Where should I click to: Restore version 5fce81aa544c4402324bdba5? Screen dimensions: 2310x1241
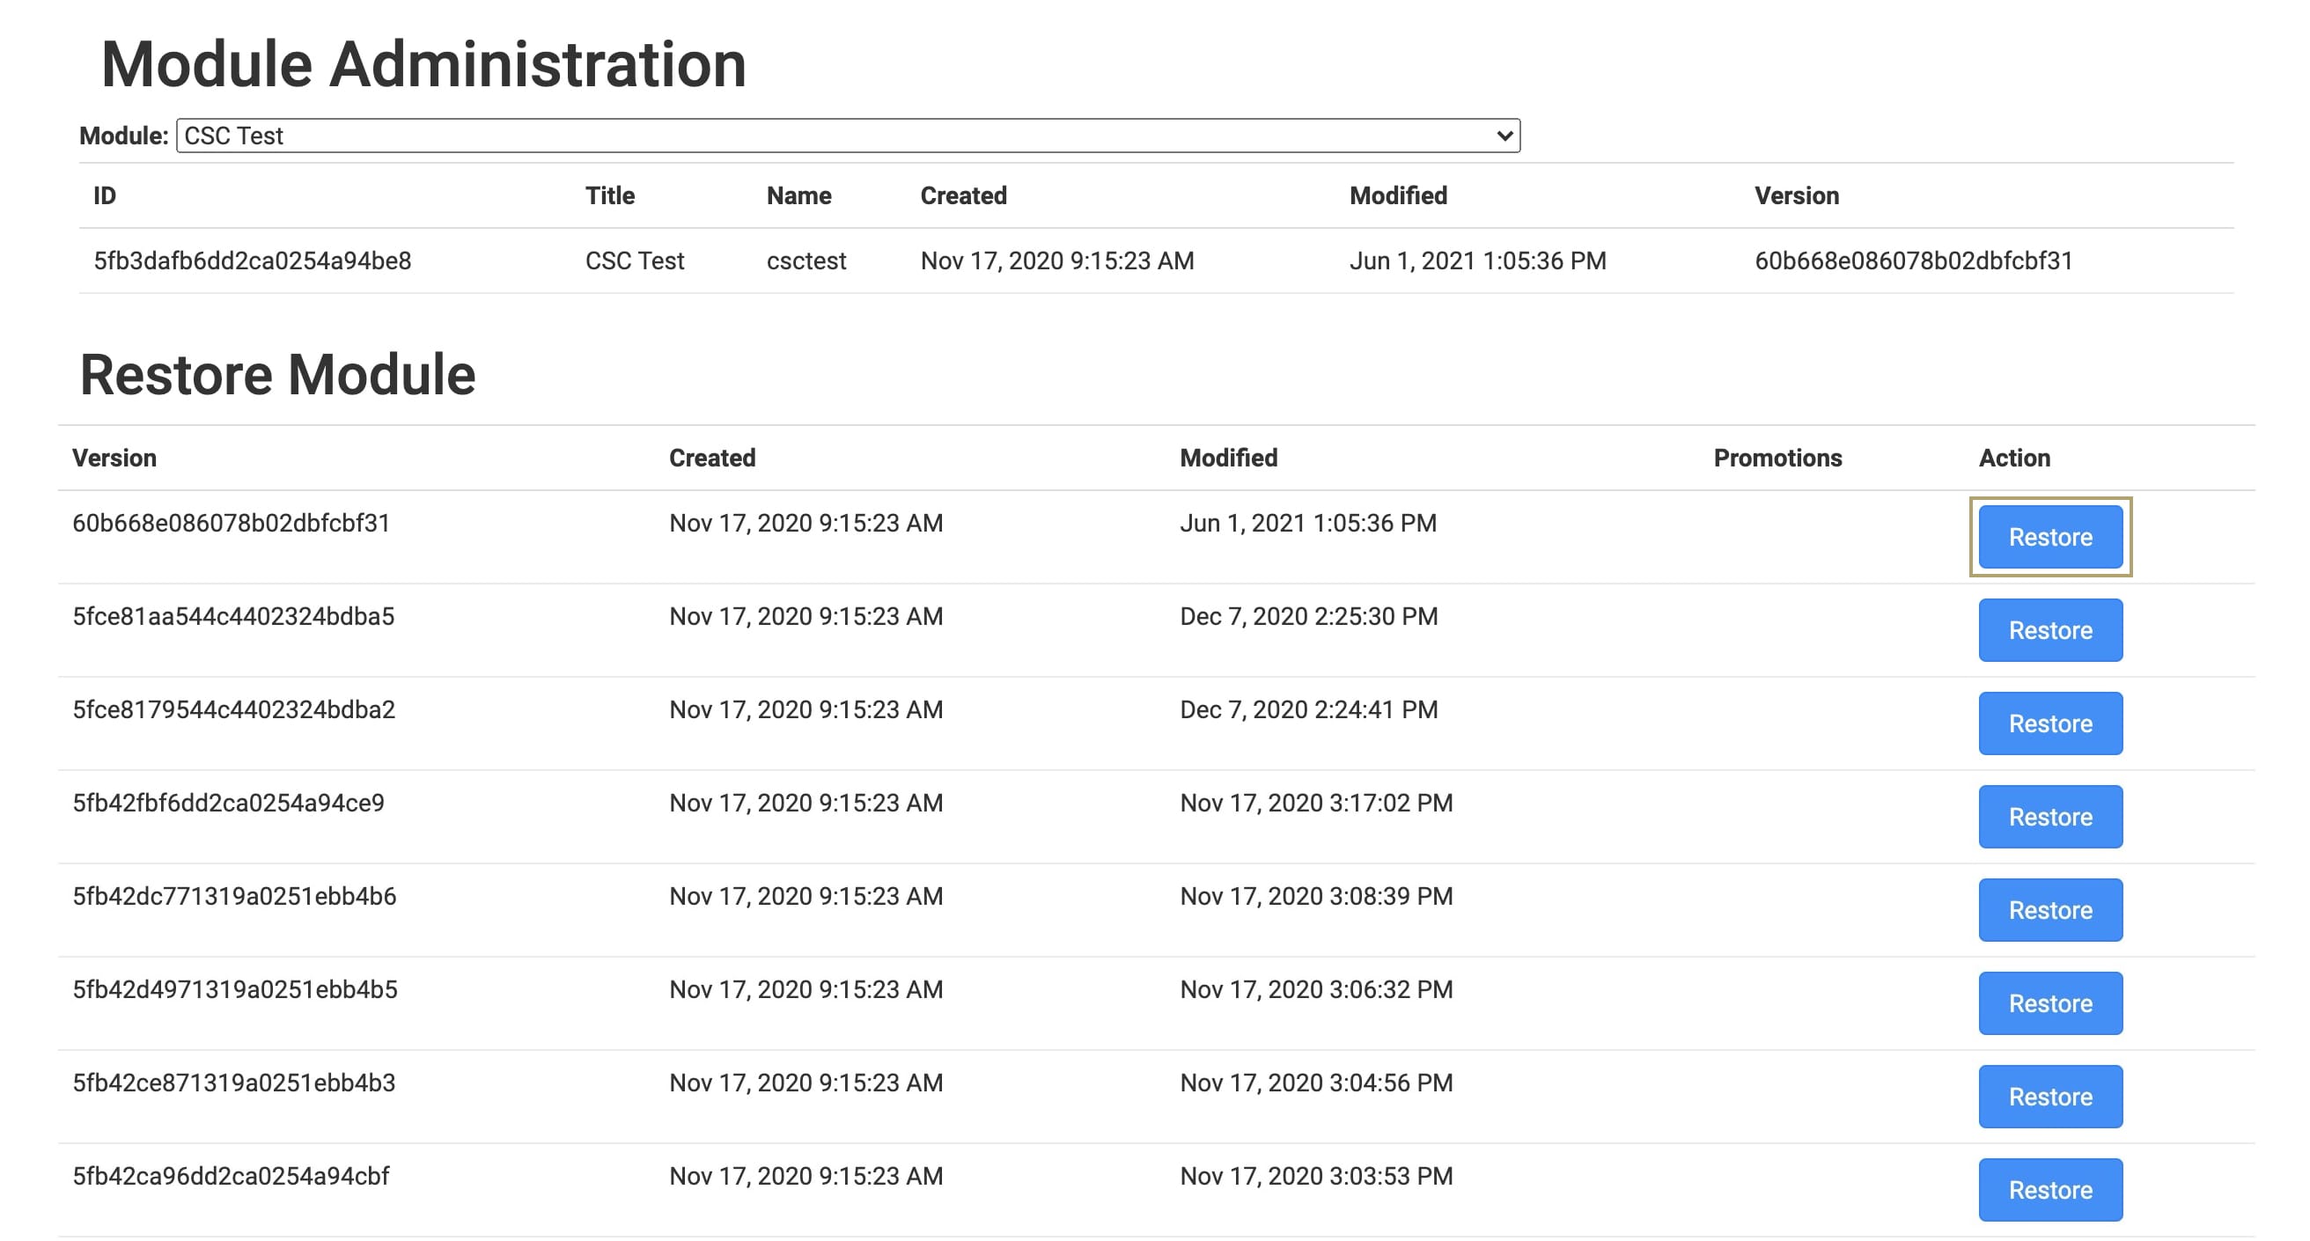coord(2050,630)
